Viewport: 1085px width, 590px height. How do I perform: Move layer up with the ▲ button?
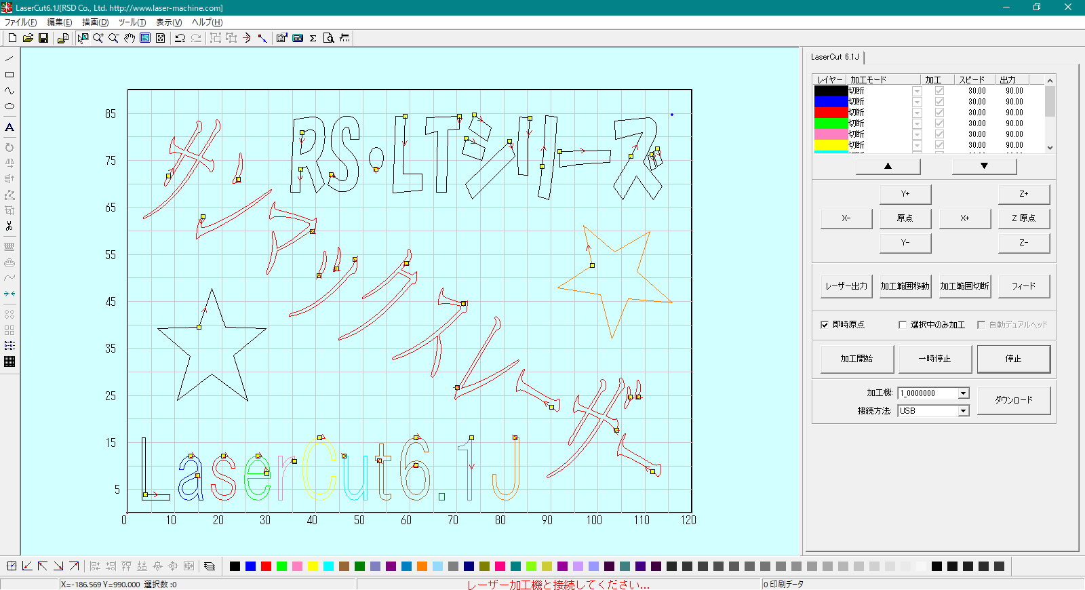tap(888, 166)
